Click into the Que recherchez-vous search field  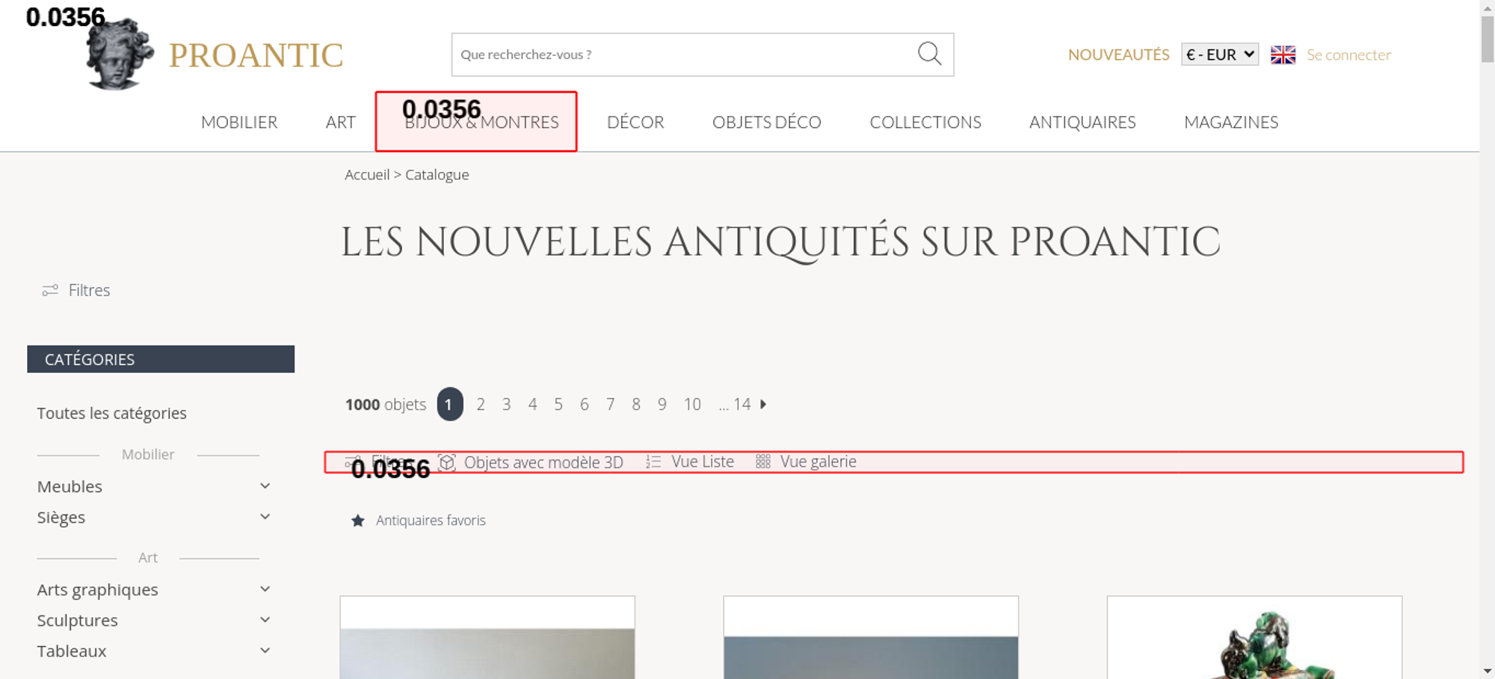coord(680,55)
